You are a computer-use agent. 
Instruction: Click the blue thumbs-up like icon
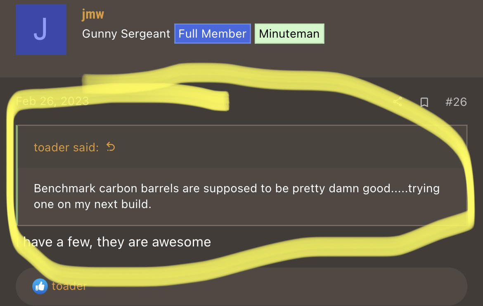[x=40, y=286]
